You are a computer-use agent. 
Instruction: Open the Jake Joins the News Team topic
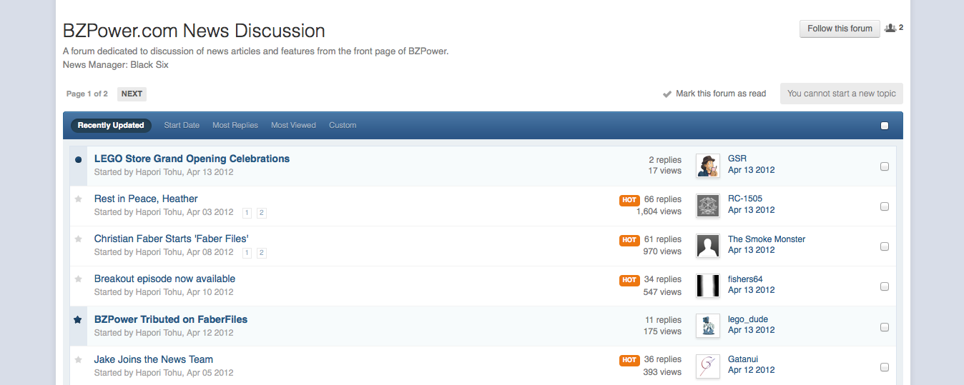(x=154, y=359)
